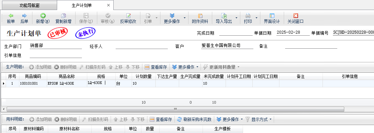Click 原材料编码 column header

(x=34, y=129)
